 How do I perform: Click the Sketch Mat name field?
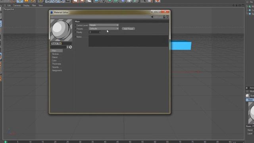[61, 43]
